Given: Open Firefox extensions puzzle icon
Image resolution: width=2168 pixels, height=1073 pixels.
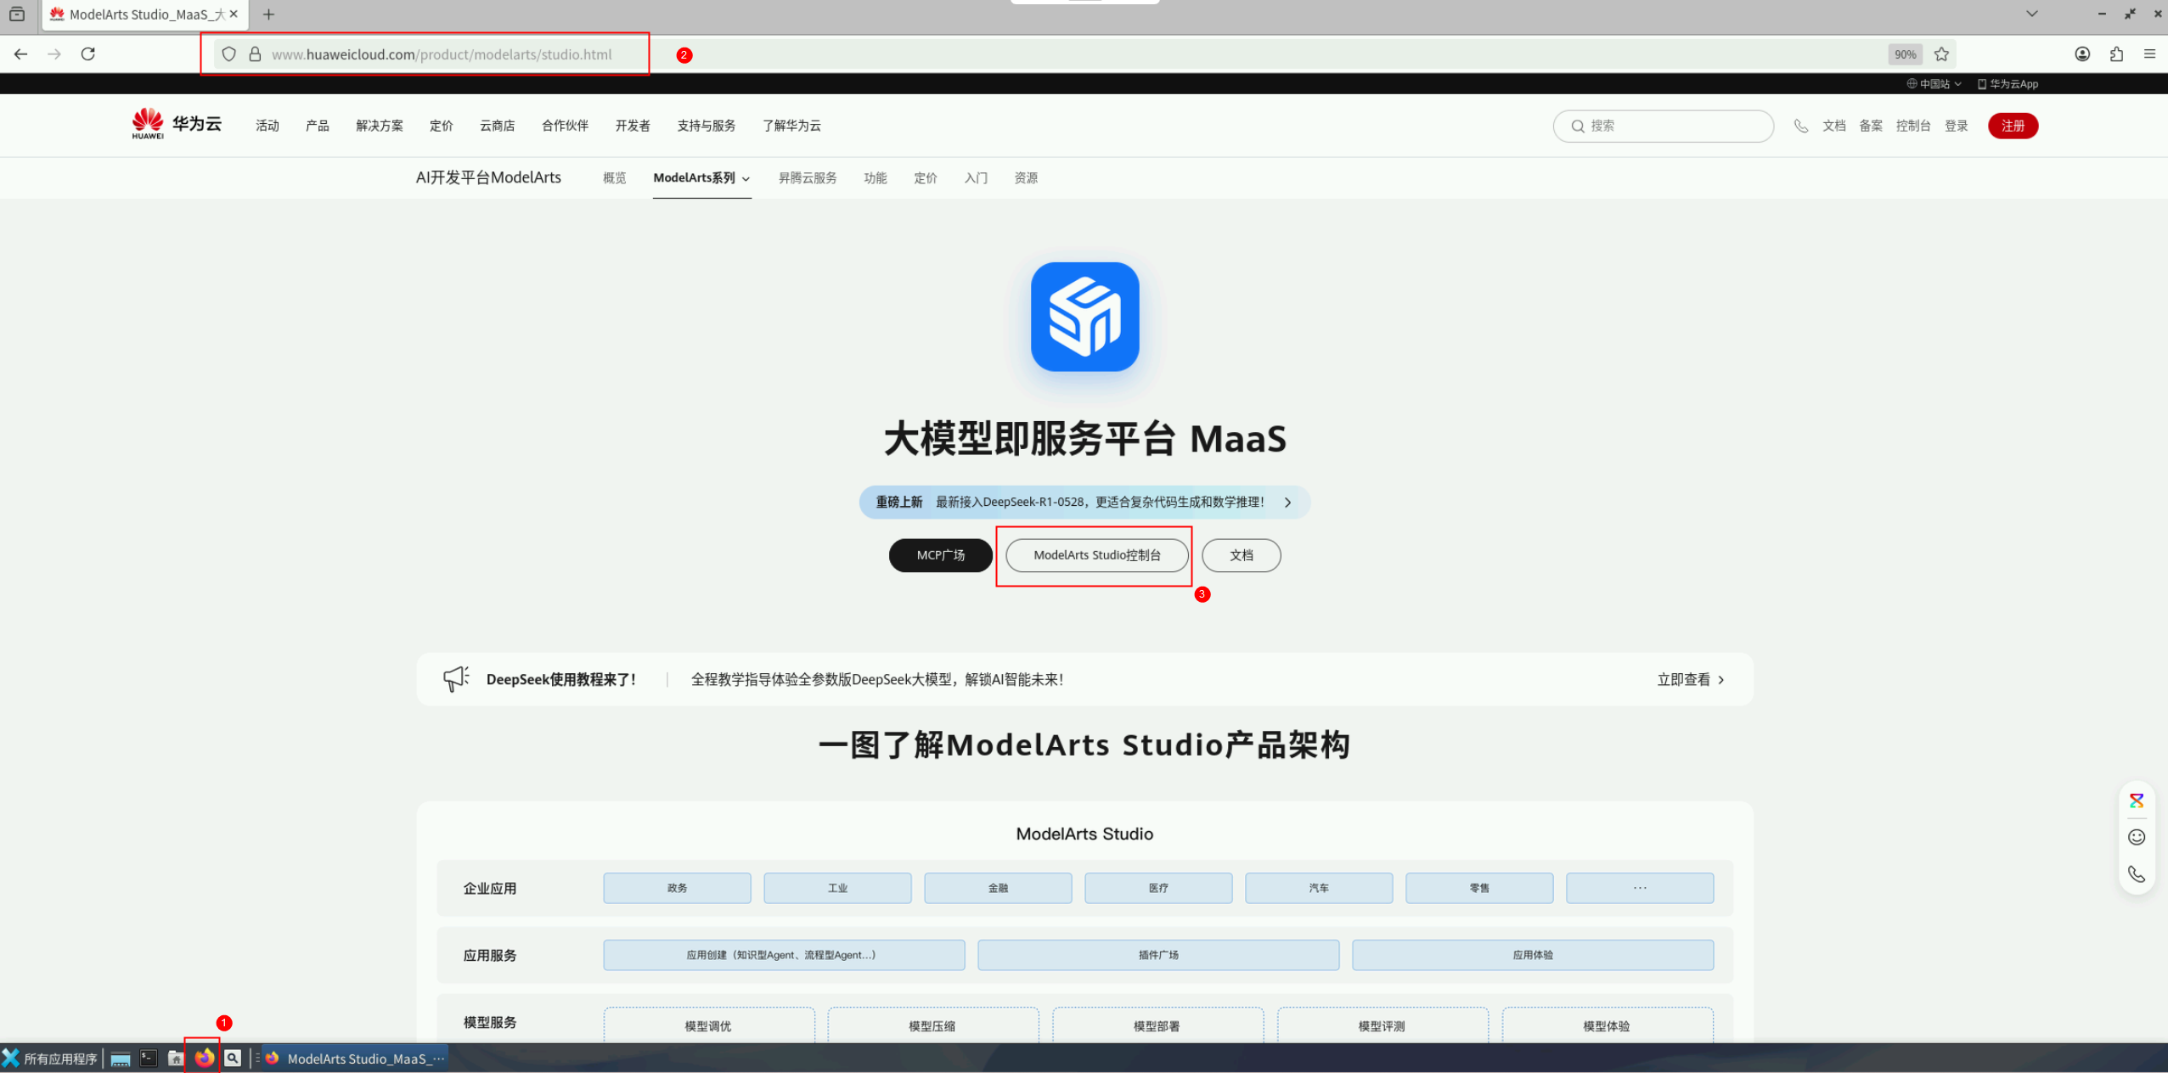Looking at the screenshot, I should 2116,54.
